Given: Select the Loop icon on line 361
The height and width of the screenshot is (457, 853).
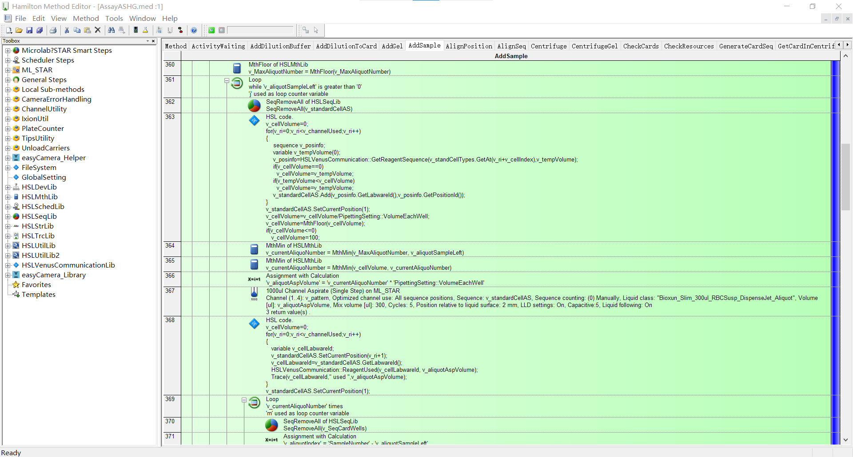Looking at the screenshot, I should [237, 83].
